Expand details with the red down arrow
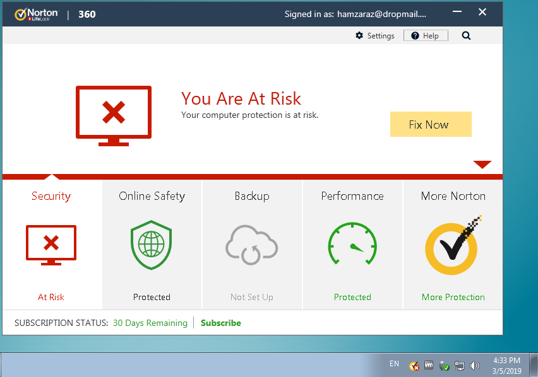 pos(482,165)
